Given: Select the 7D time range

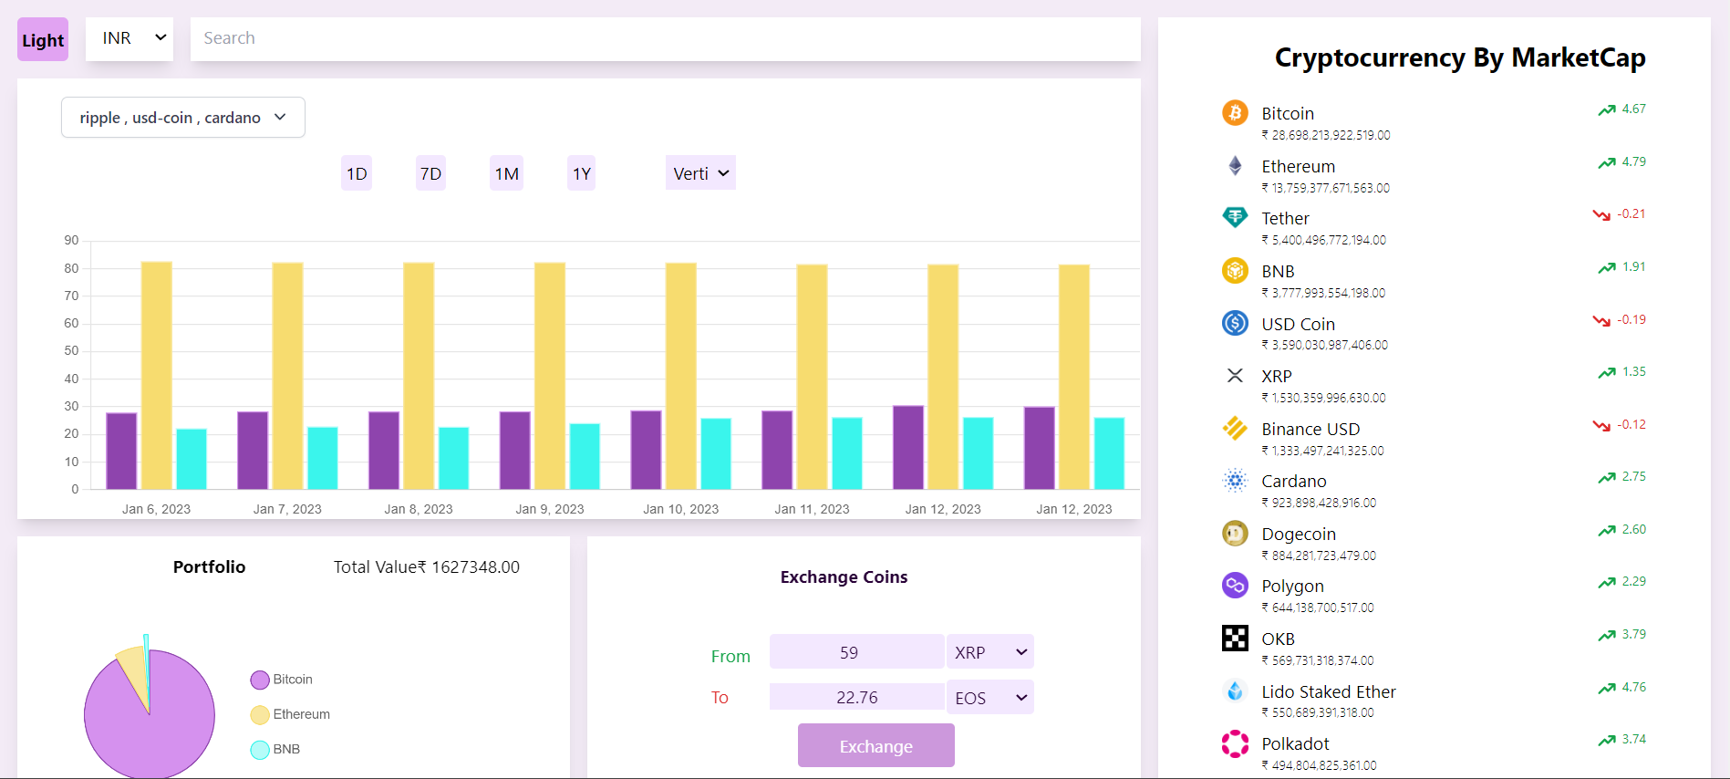Looking at the screenshot, I should click(430, 173).
